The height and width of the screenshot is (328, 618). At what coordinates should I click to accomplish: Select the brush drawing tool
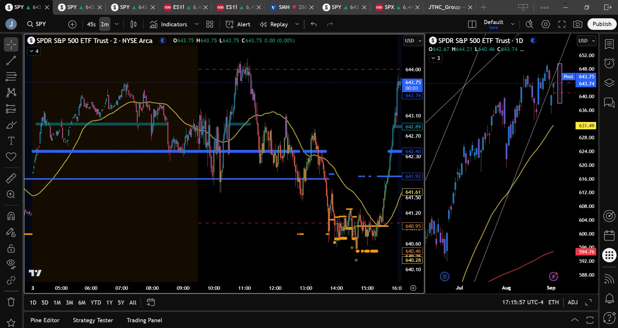[x=11, y=125]
